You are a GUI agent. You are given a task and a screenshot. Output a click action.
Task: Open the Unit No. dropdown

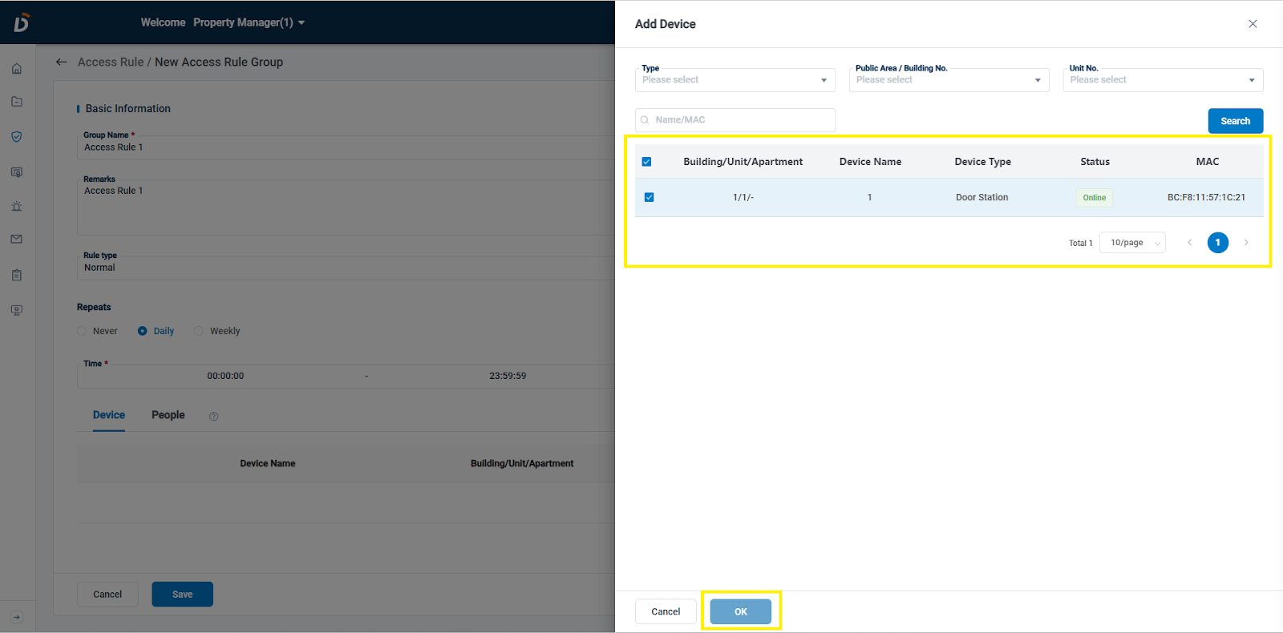coord(1162,80)
